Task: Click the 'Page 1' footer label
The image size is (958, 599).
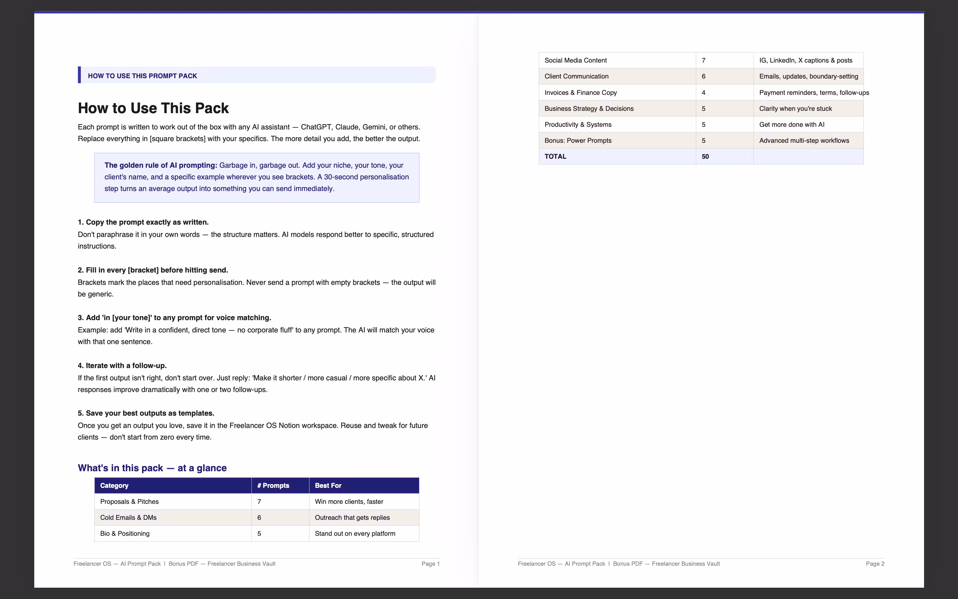Action: pos(430,564)
